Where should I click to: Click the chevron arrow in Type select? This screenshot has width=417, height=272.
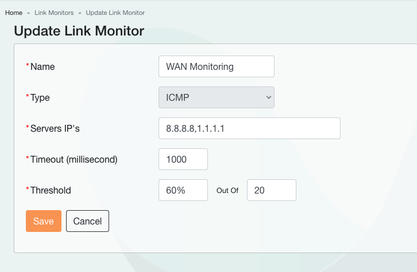(x=268, y=97)
